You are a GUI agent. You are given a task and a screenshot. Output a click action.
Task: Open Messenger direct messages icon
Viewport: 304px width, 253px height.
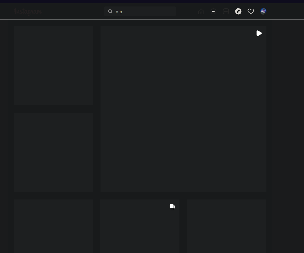(x=213, y=11)
